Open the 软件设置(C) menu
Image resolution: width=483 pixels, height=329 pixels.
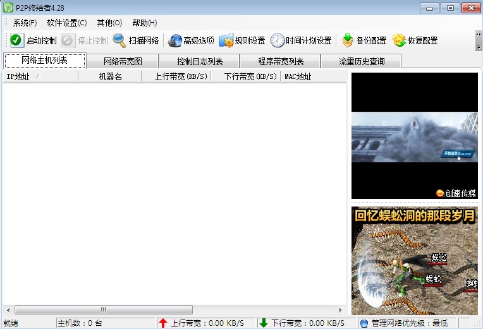(x=67, y=23)
